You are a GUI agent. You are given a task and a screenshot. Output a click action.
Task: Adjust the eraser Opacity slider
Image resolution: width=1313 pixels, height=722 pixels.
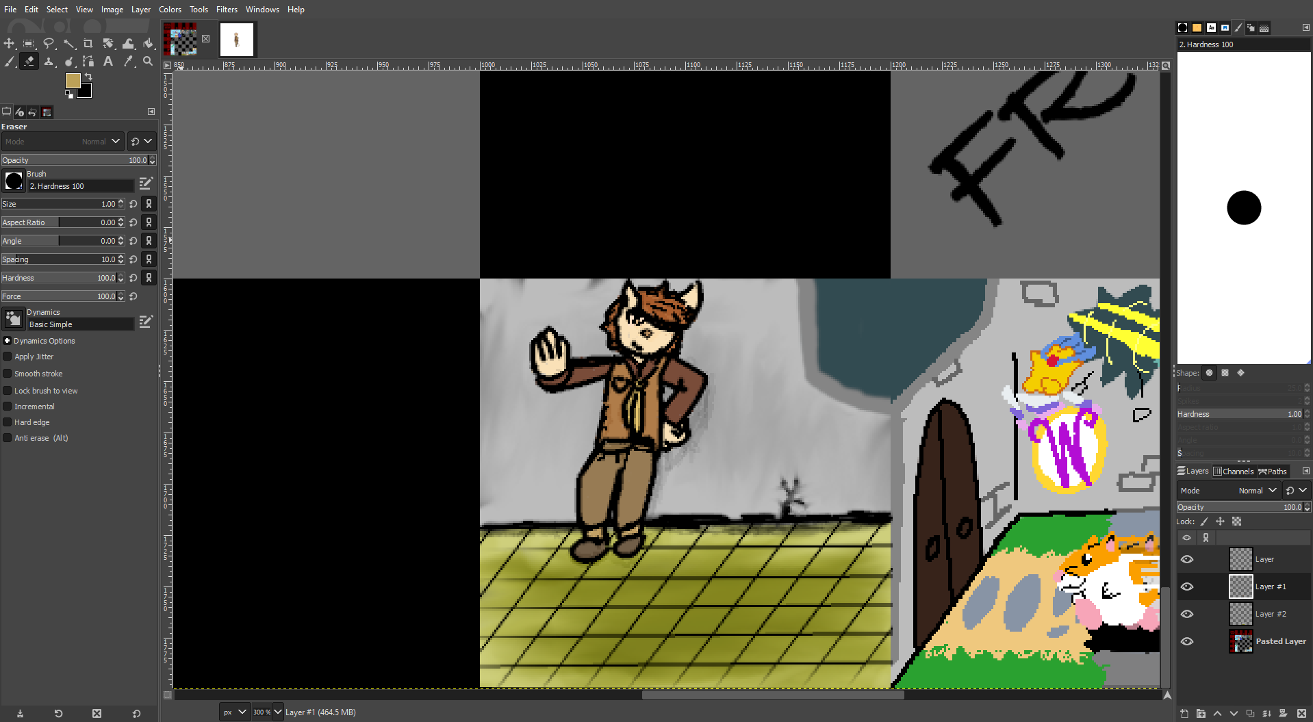point(78,160)
